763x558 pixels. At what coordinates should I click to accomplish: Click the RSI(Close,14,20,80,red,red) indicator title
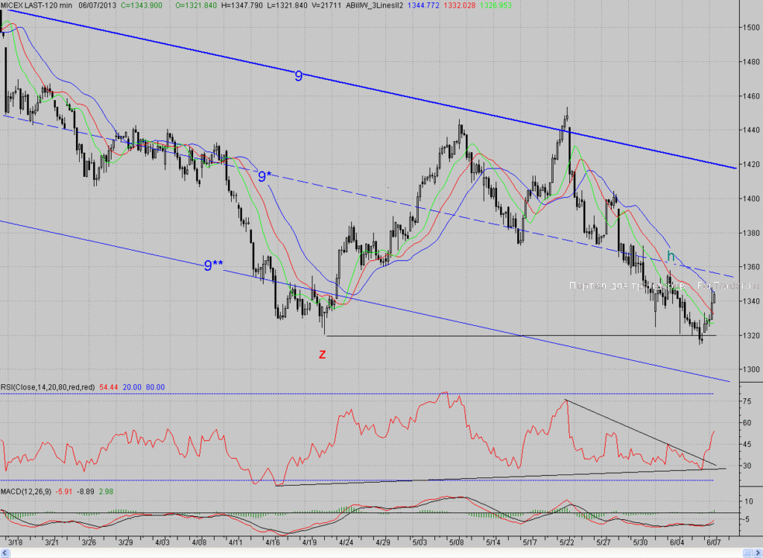coord(48,387)
